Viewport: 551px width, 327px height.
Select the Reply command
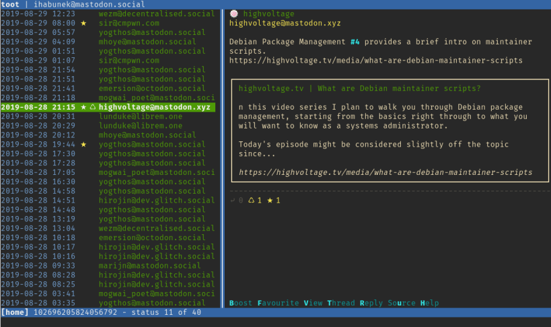click(x=371, y=303)
